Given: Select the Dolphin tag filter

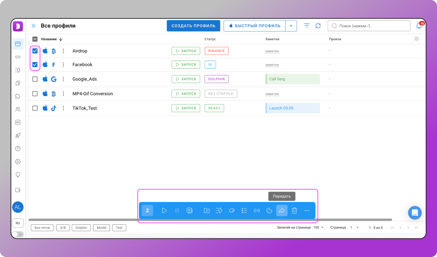Looking at the screenshot, I should pyautogui.click(x=81, y=228).
